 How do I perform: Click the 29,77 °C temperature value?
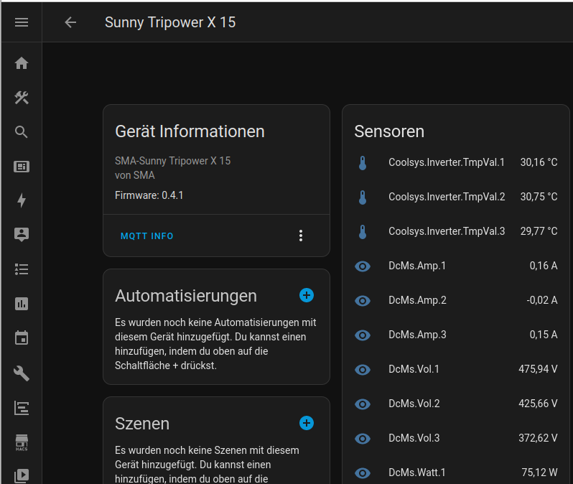pos(539,231)
